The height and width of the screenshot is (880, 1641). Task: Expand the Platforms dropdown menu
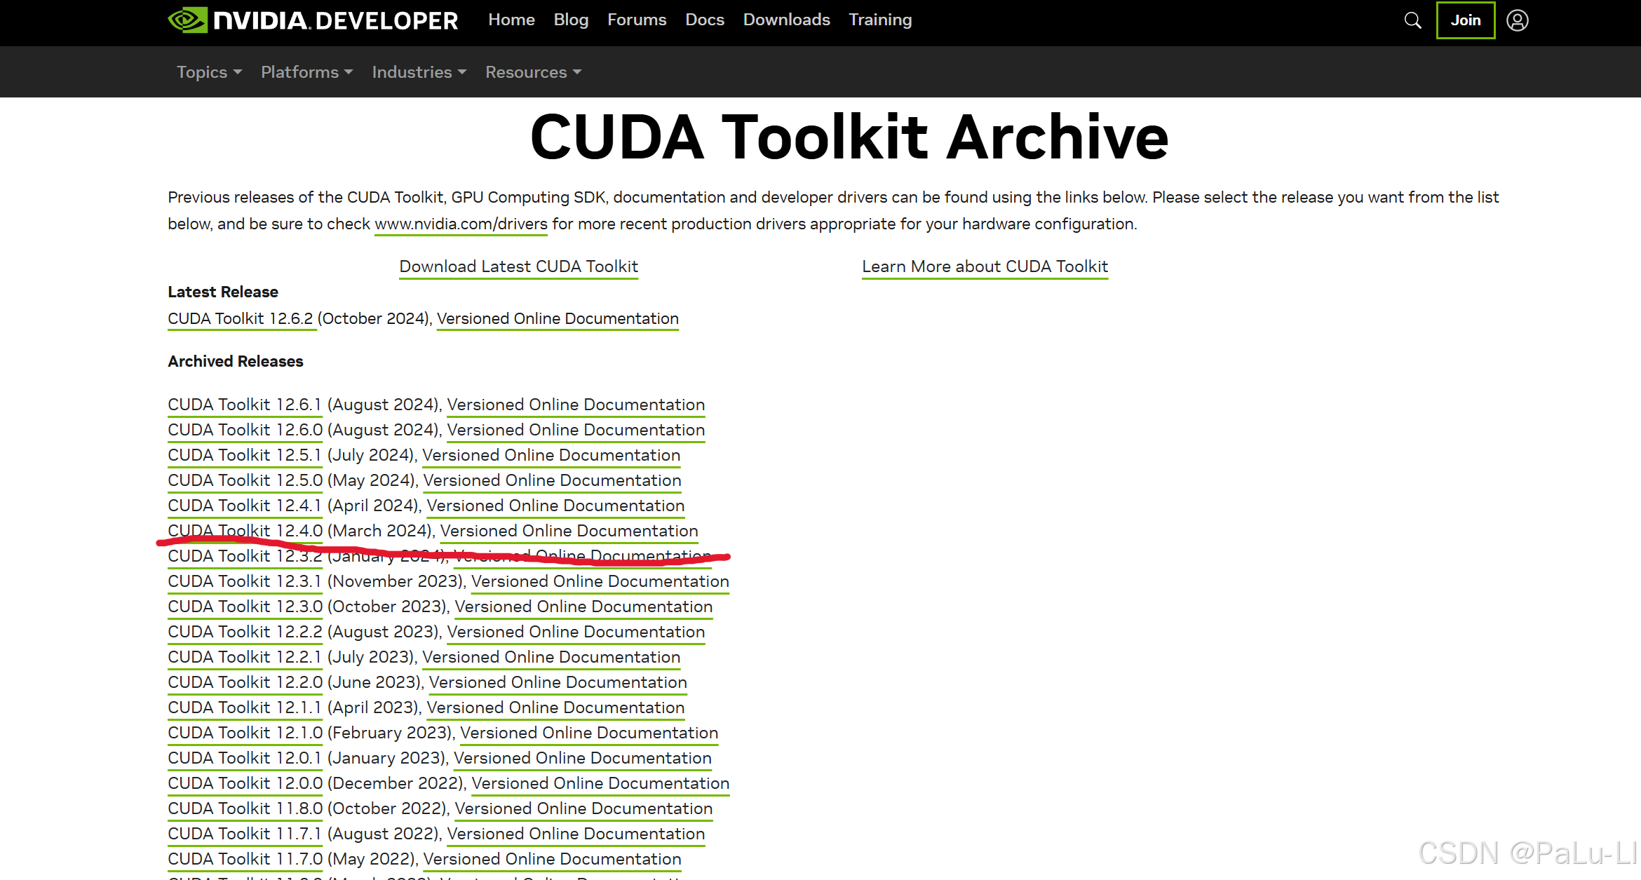306,72
